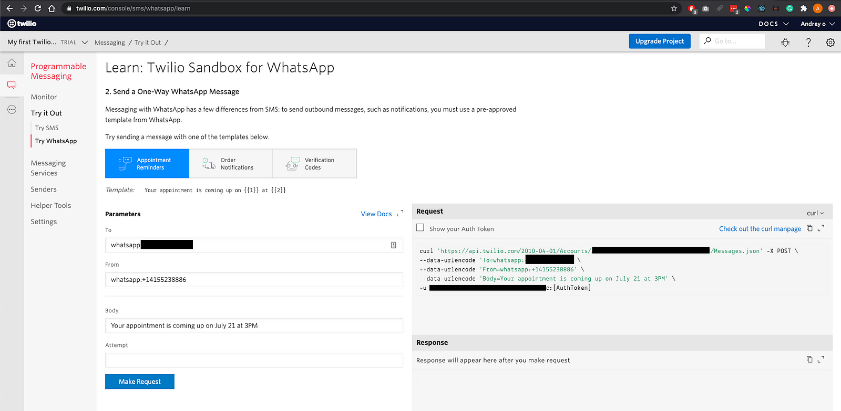Go to the console home icon in sidebar
841x411 pixels.
12,64
